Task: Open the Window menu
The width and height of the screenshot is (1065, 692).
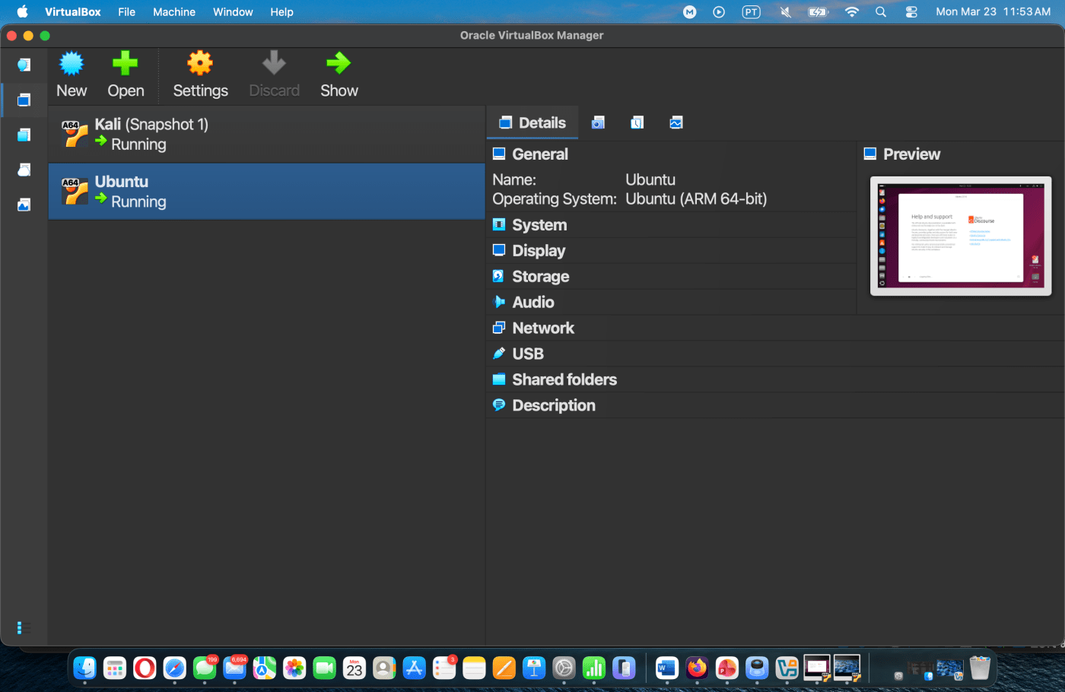Action: [233, 12]
